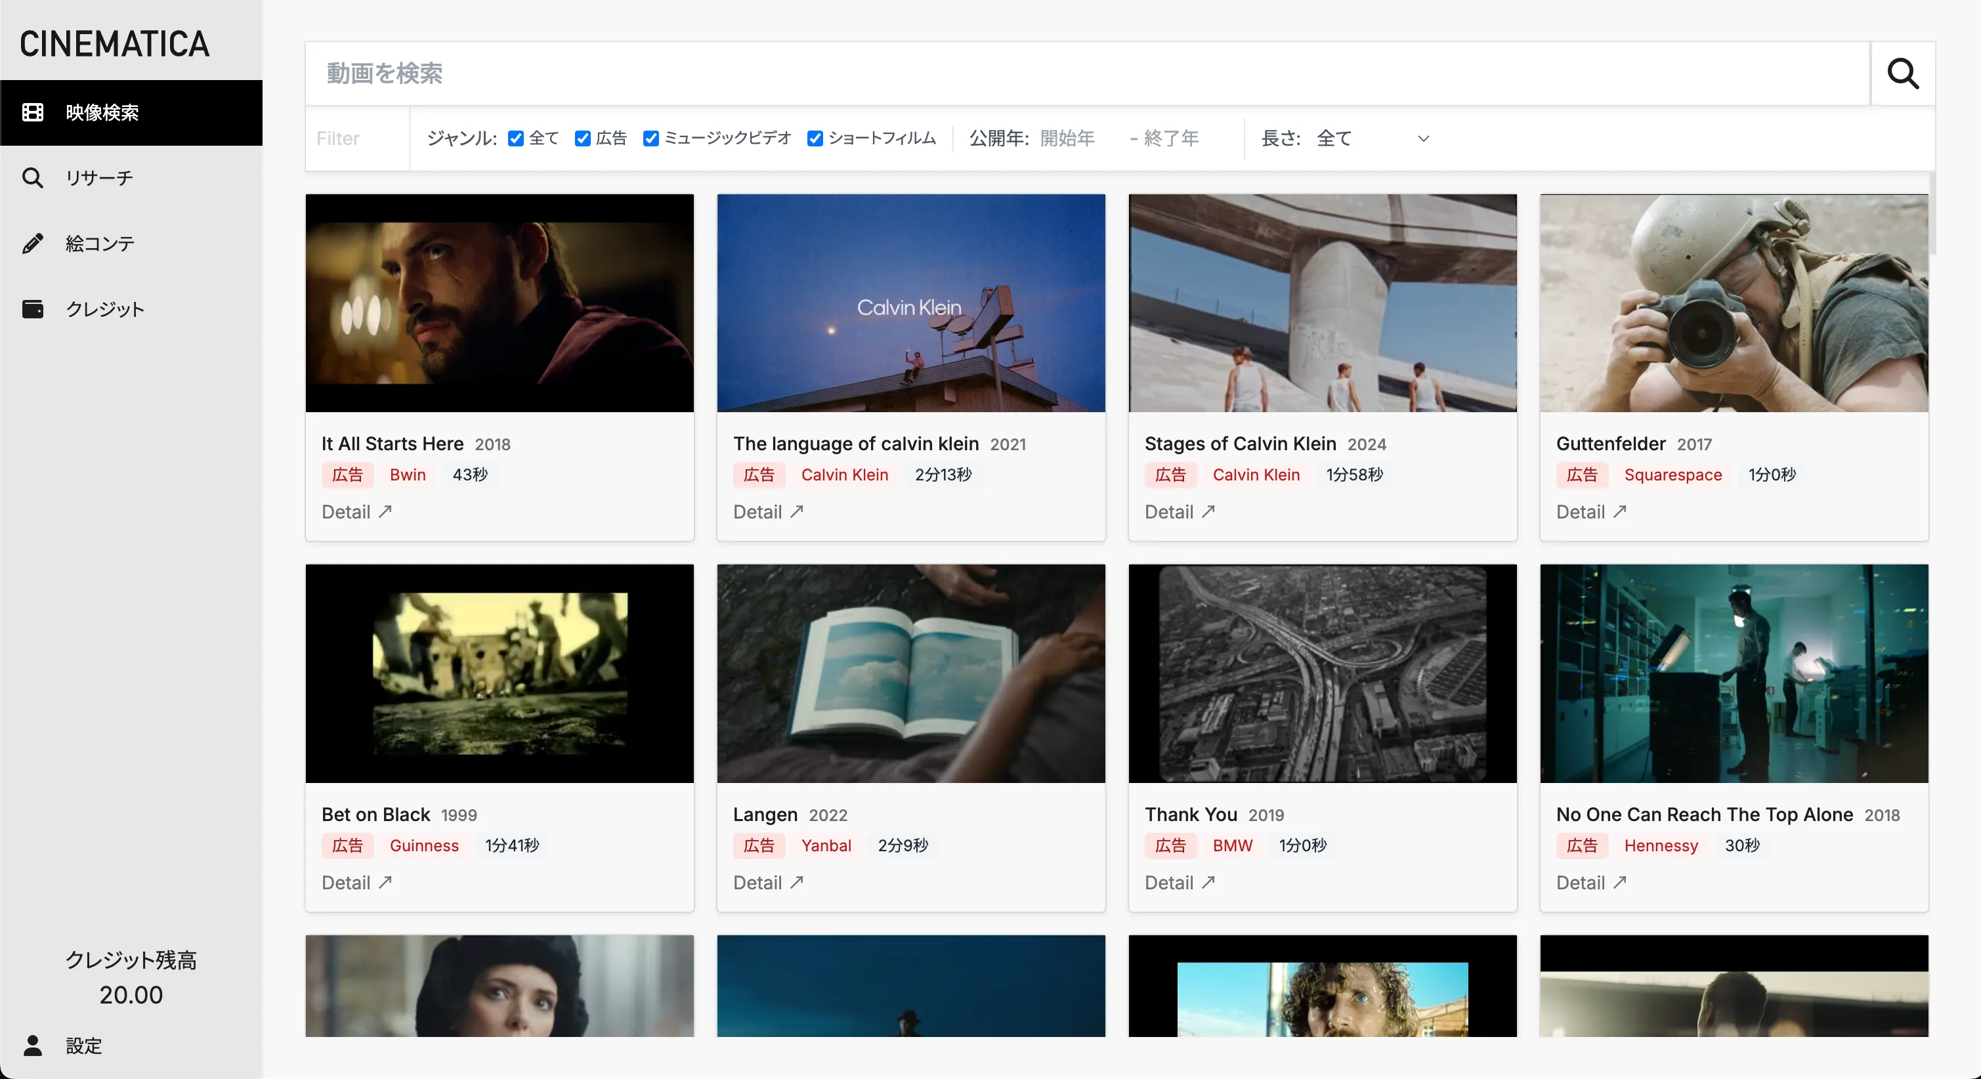This screenshot has height=1079, width=1981.
Task: Go to リサーチ in the sidebar
Action: [131, 178]
